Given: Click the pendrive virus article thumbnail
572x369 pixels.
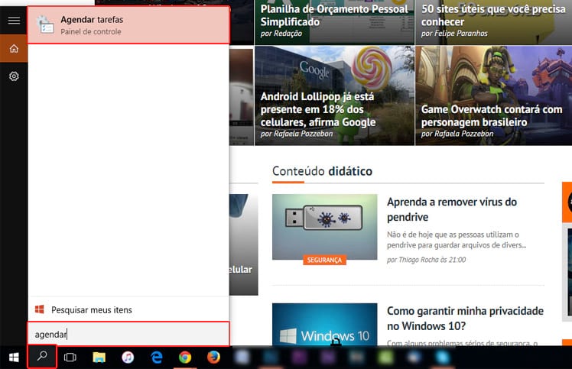Looking at the screenshot, I should pos(325,227).
